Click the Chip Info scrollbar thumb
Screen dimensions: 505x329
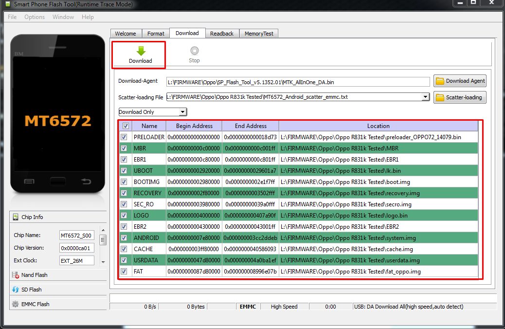point(103,240)
